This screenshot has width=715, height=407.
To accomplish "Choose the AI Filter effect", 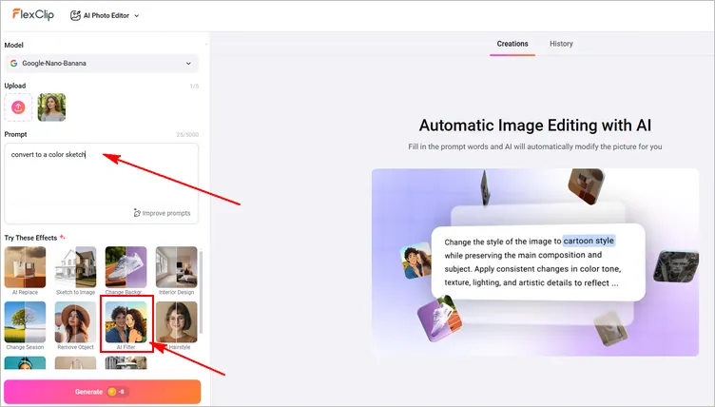I will tap(125, 323).
